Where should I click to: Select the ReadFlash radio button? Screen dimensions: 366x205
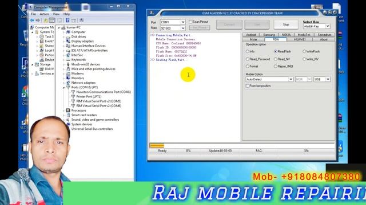[x=276, y=51]
